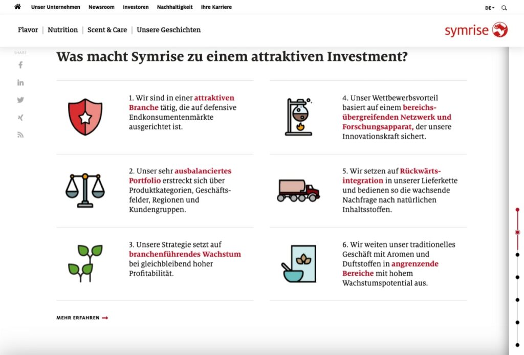Open the DE language dropdown
Viewport: 524px width, 355px height.
pyautogui.click(x=490, y=8)
